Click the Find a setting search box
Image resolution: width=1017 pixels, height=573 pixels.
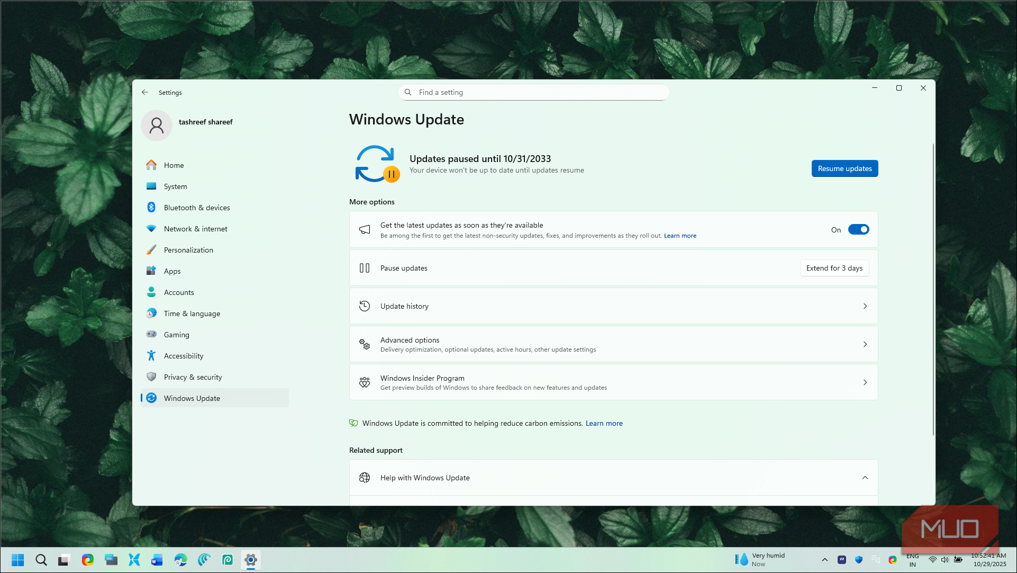pyautogui.click(x=533, y=92)
